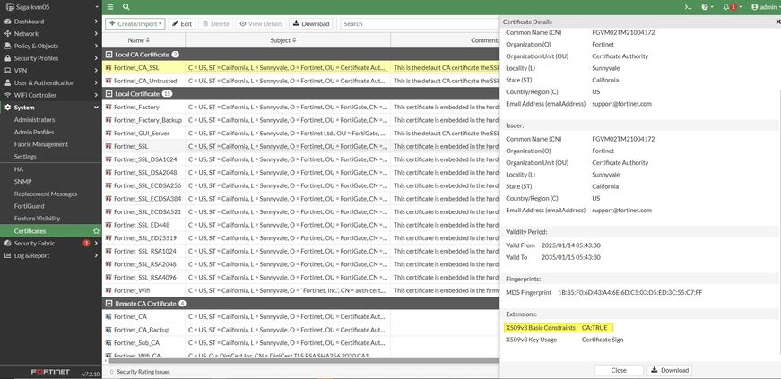Click the toolbar Download button
781x379 pixels.
(311, 24)
